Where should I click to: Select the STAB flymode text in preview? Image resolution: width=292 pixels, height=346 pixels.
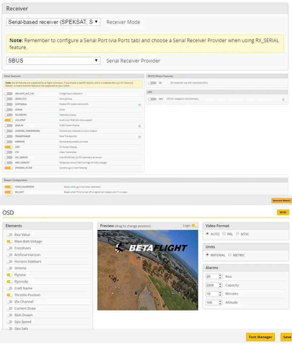coord(114,288)
